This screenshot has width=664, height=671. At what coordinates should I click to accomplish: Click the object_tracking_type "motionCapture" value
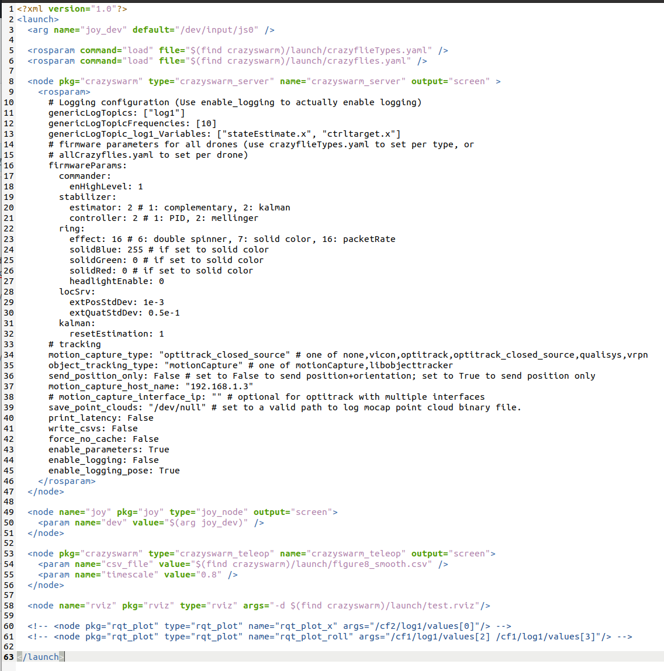(x=203, y=365)
